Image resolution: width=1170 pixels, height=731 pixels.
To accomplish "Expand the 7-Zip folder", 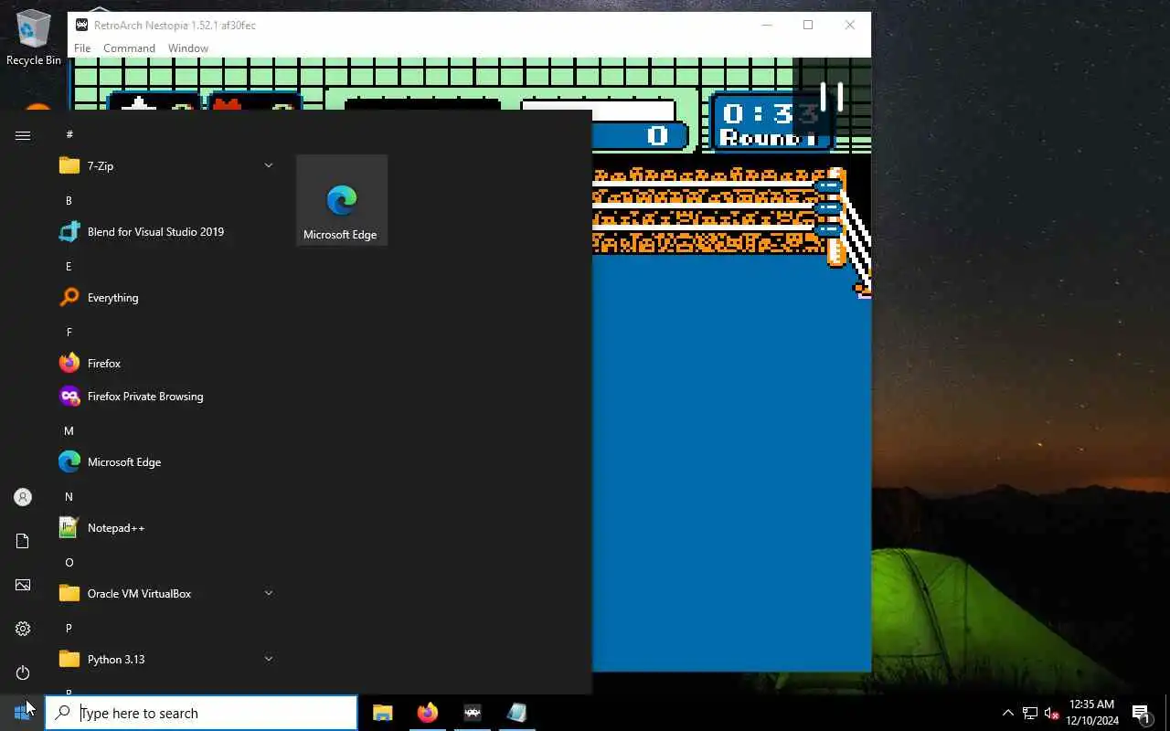I will coord(165,166).
